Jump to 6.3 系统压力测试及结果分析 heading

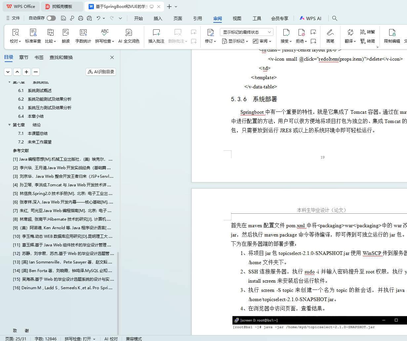49,108
